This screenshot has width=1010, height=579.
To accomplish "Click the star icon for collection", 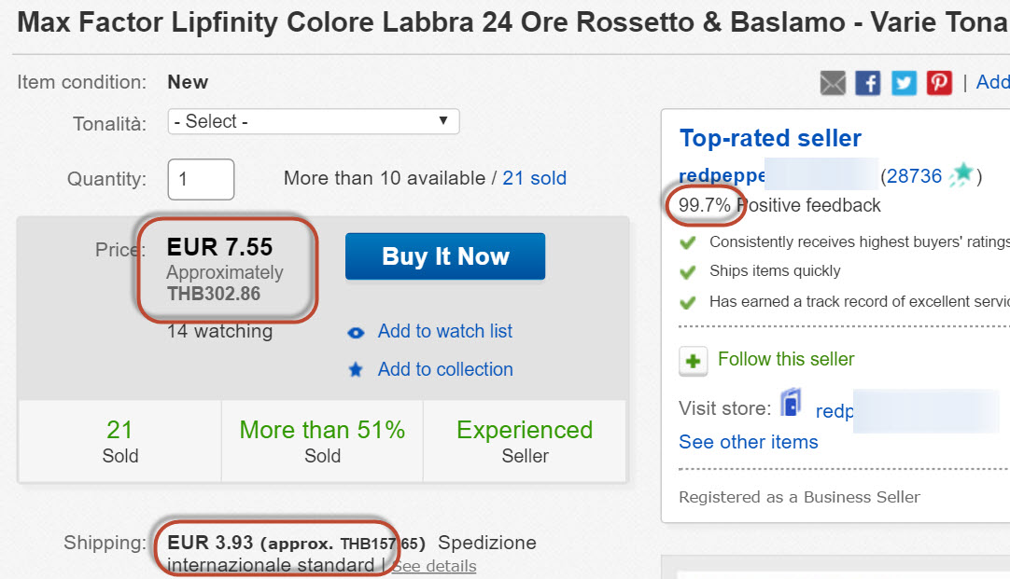I will pyautogui.click(x=356, y=370).
